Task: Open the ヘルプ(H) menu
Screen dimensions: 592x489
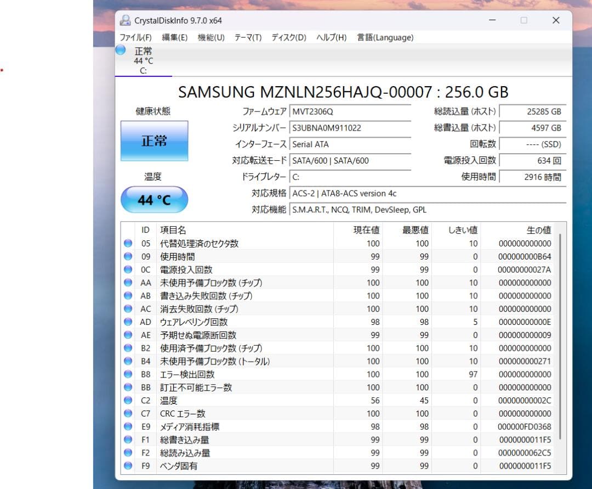Action: (x=331, y=37)
